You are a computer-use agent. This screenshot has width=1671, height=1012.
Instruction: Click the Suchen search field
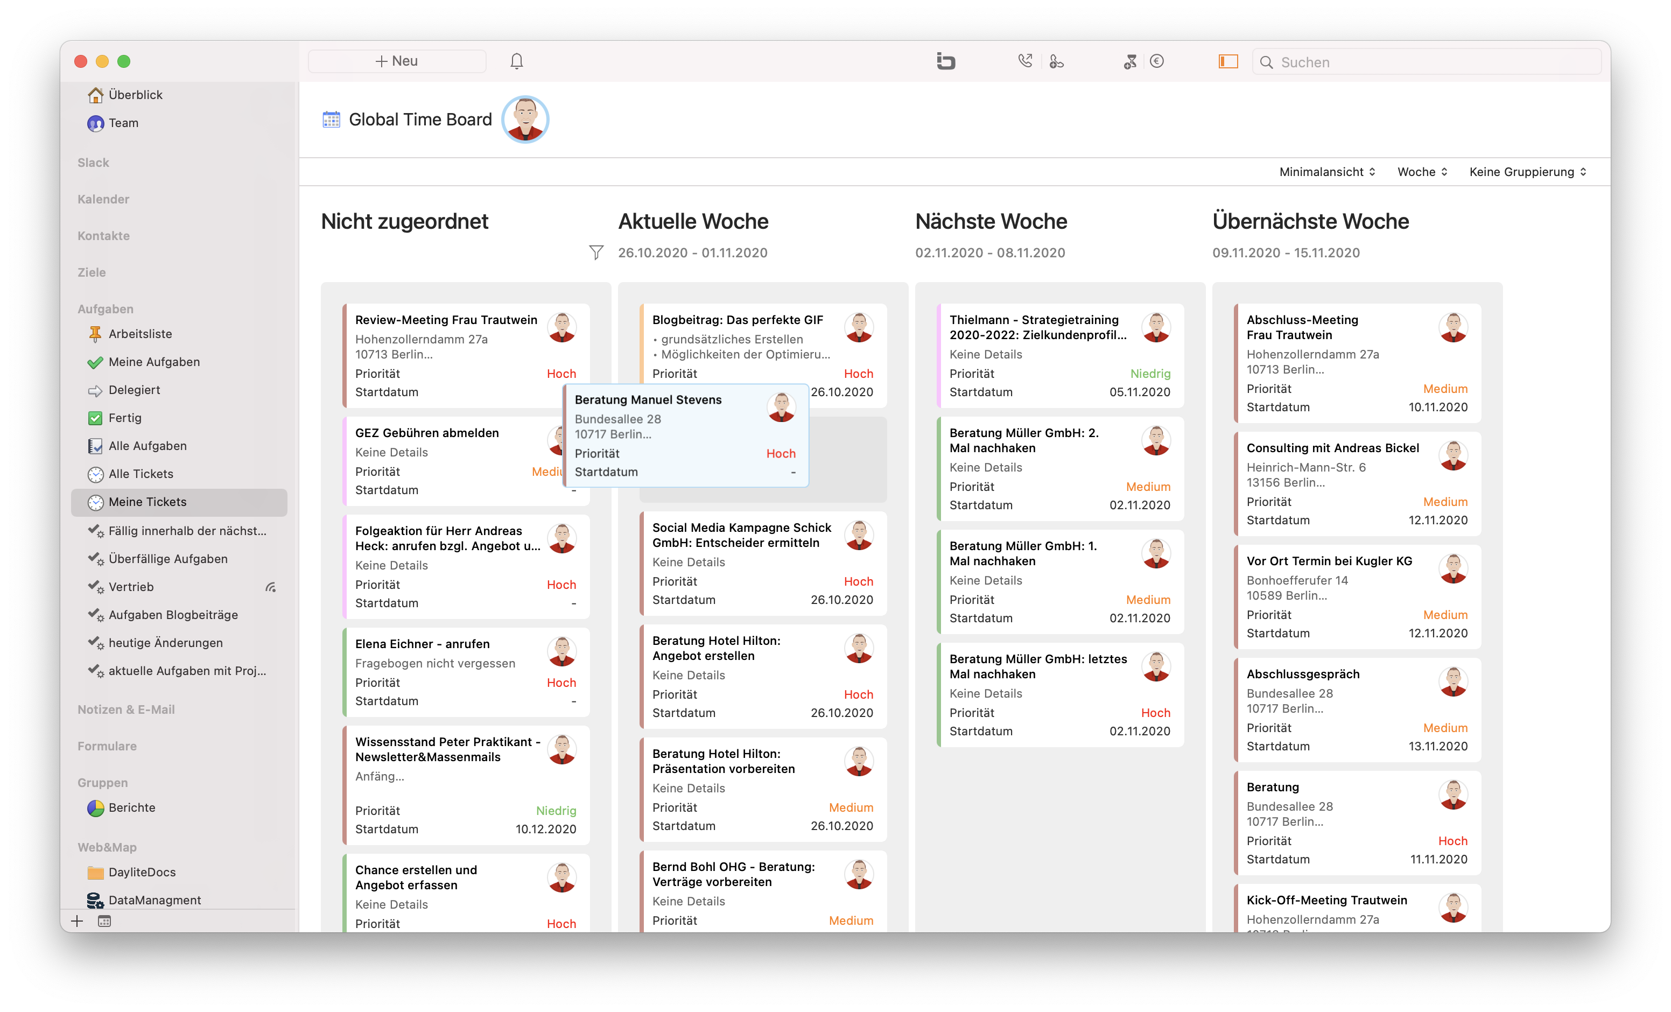point(1426,62)
